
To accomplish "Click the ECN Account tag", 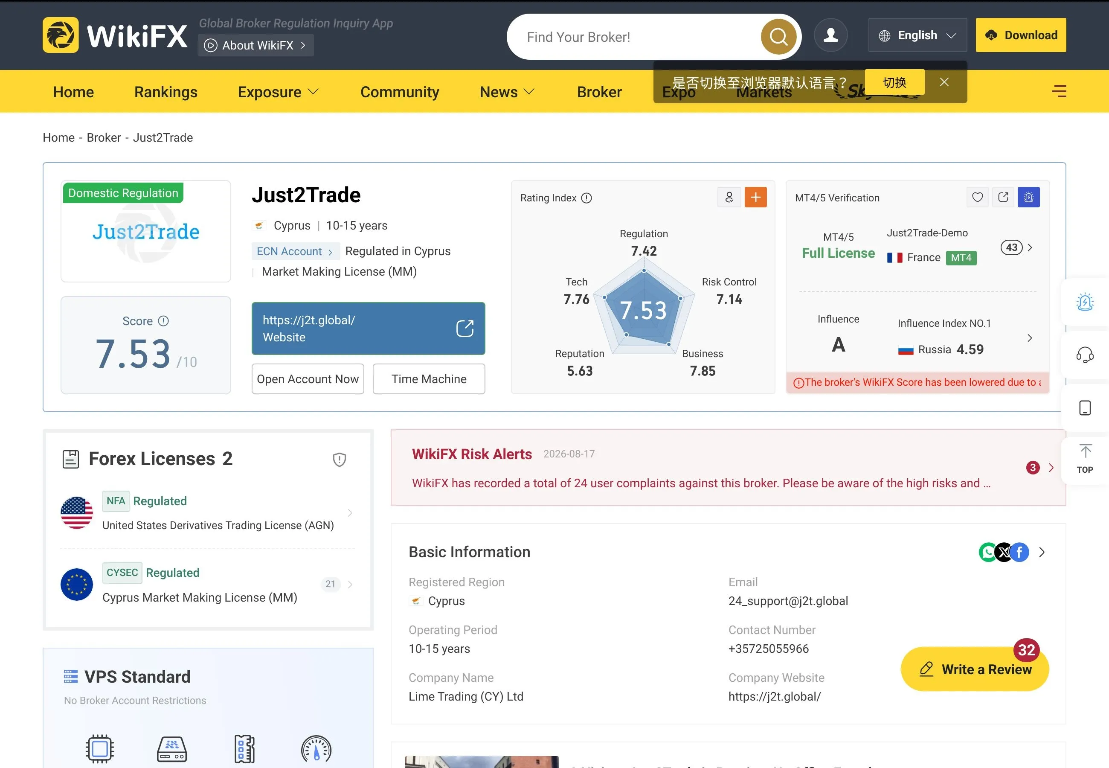I will [295, 252].
